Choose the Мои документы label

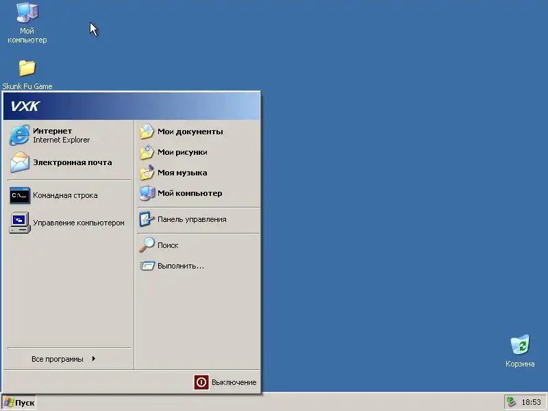pyautogui.click(x=190, y=132)
